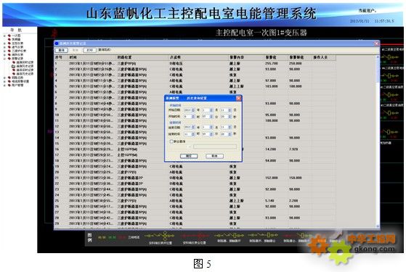Click the diamond icon next to 报警记录
This screenshot has height=272, width=406.
[x=9, y=59]
